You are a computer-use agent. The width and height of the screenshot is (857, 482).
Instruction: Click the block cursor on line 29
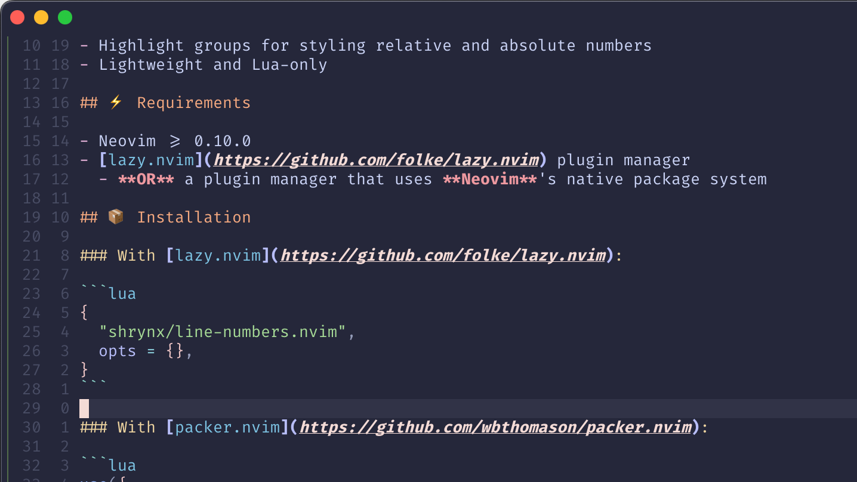click(x=84, y=409)
